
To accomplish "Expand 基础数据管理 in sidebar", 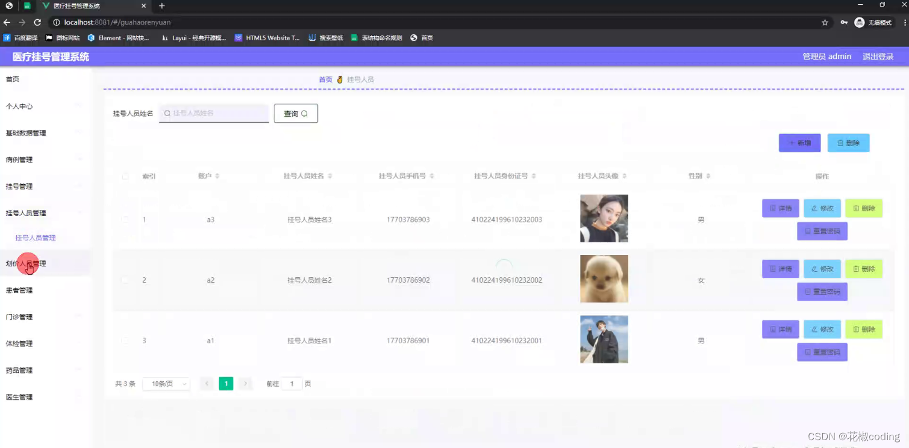I will click(46, 133).
